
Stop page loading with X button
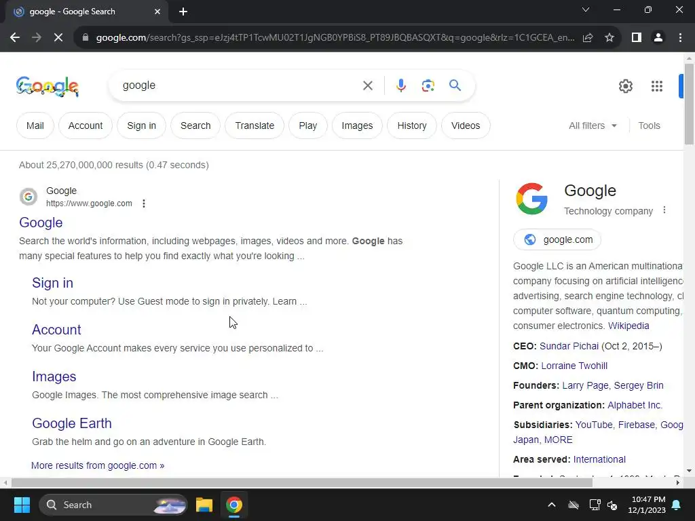pos(58,38)
